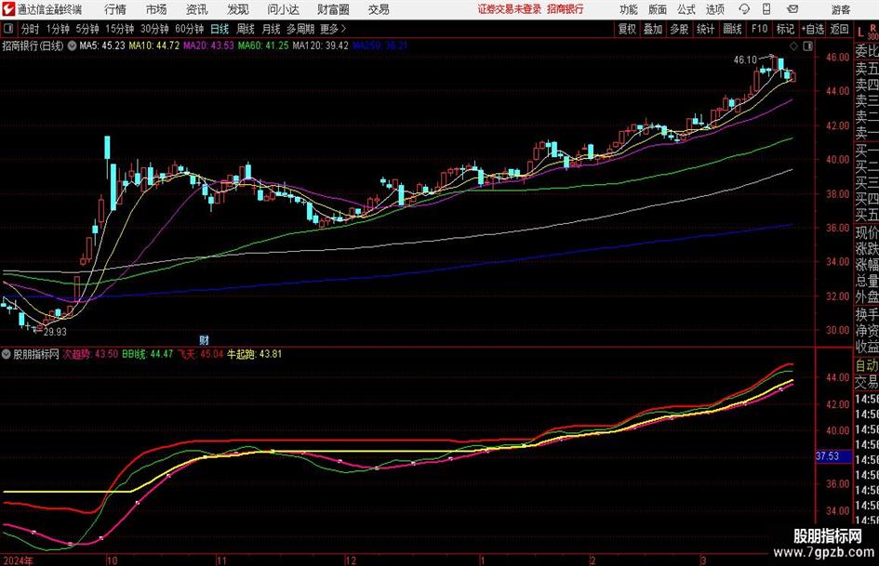The image size is (879, 566).
Task: Open the 版面 menu
Action: pos(658,9)
